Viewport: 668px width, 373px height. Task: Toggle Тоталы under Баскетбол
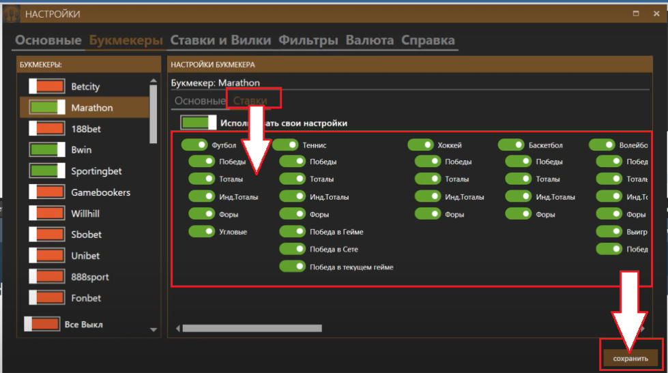(519, 179)
